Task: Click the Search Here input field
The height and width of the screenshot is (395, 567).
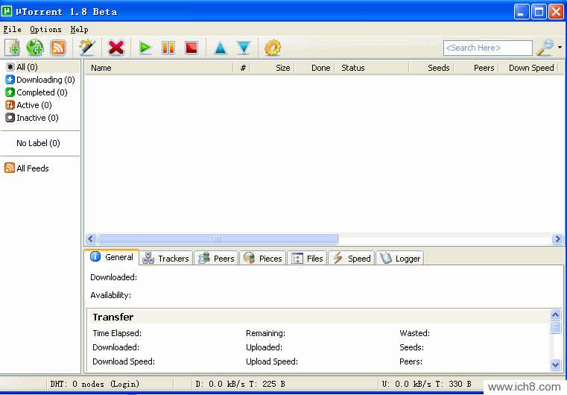Action: [x=488, y=48]
